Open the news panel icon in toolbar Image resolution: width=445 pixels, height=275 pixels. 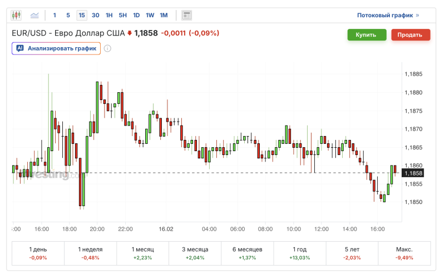point(187,15)
